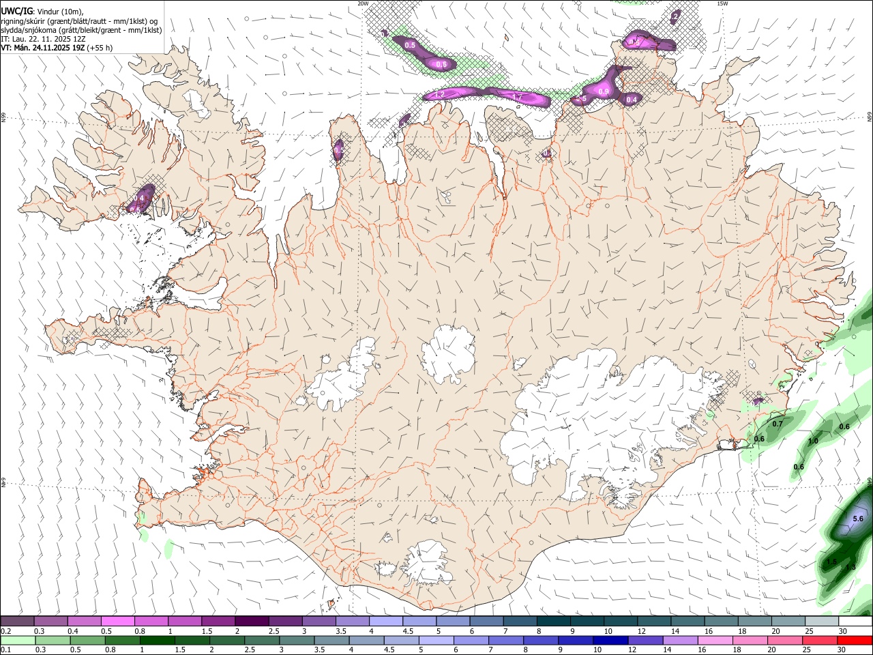Select lower legend dark green swatch between 1 and 1.5

(x=157, y=640)
